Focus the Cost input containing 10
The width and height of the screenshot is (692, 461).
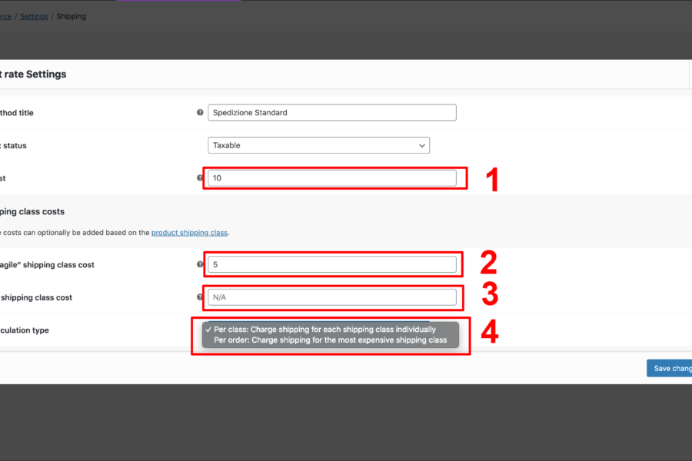pyautogui.click(x=334, y=177)
